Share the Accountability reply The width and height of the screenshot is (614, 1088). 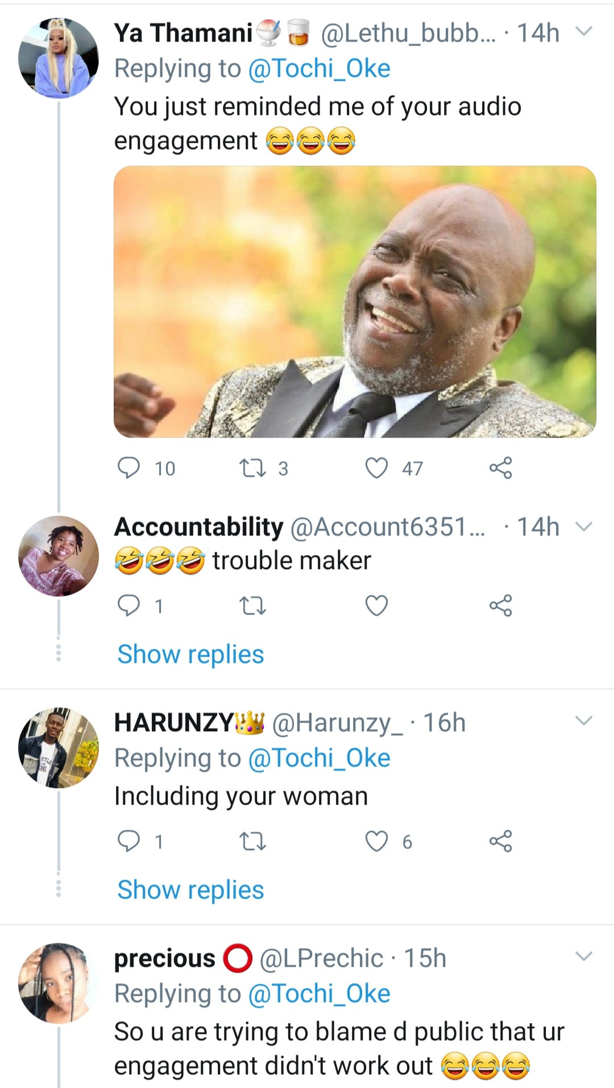pyautogui.click(x=500, y=605)
